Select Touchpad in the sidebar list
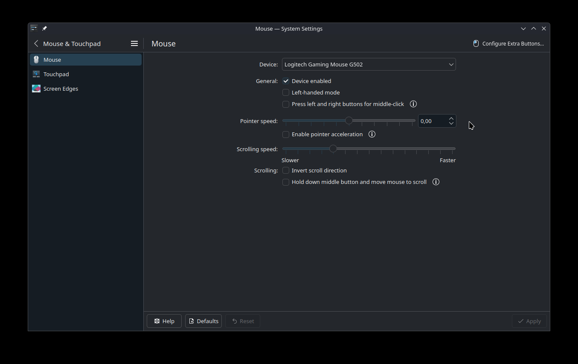 [x=86, y=74]
